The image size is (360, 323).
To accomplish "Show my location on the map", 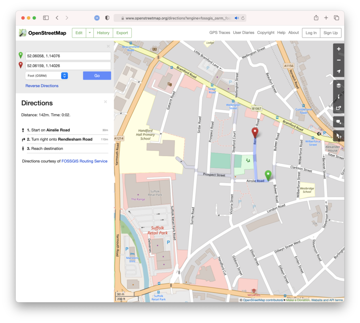I will (339, 72).
